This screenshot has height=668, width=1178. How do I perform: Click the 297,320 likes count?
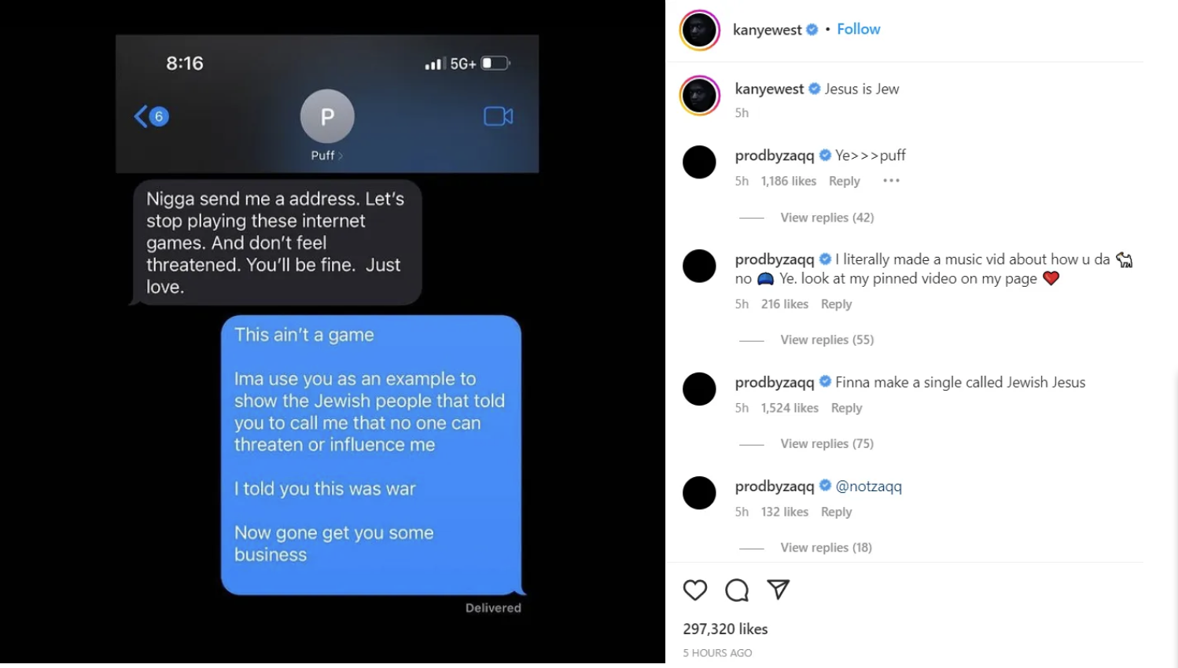click(x=725, y=629)
